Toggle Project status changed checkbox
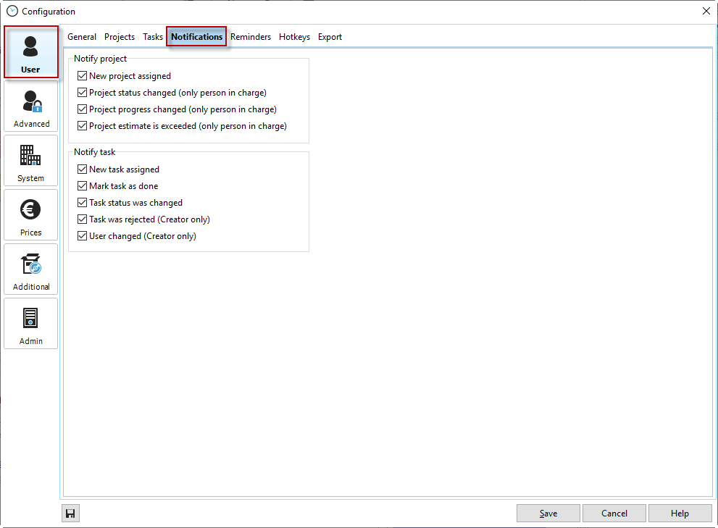This screenshot has height=528, width=718. (x=82, y=93)
